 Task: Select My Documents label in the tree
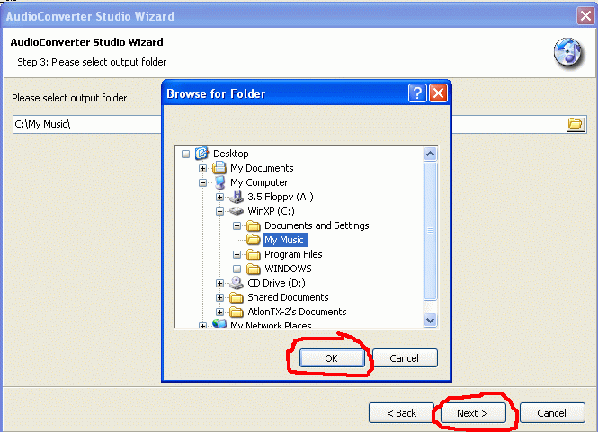click(x=262, y=168)
